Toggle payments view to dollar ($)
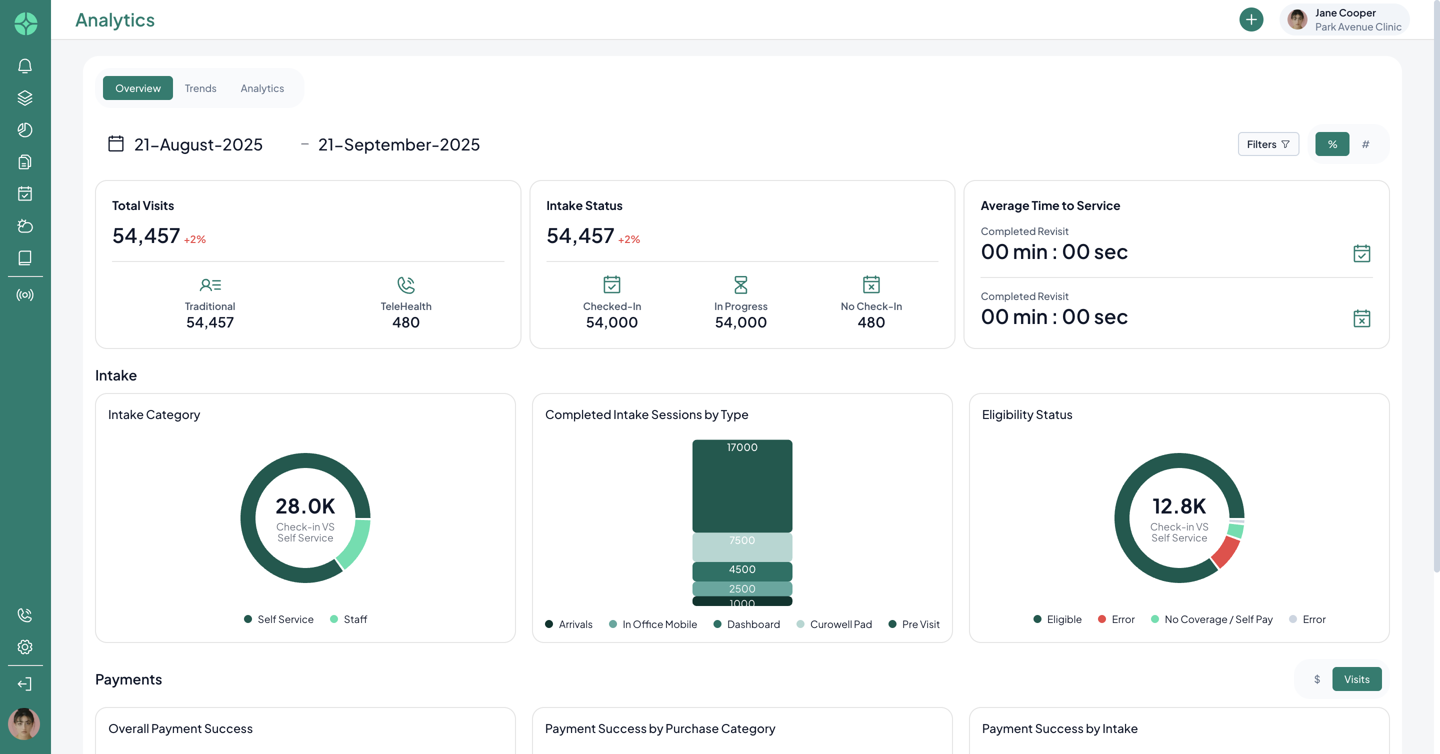This screenshot has height=754, width=1440. click(x=1316, y=679)
